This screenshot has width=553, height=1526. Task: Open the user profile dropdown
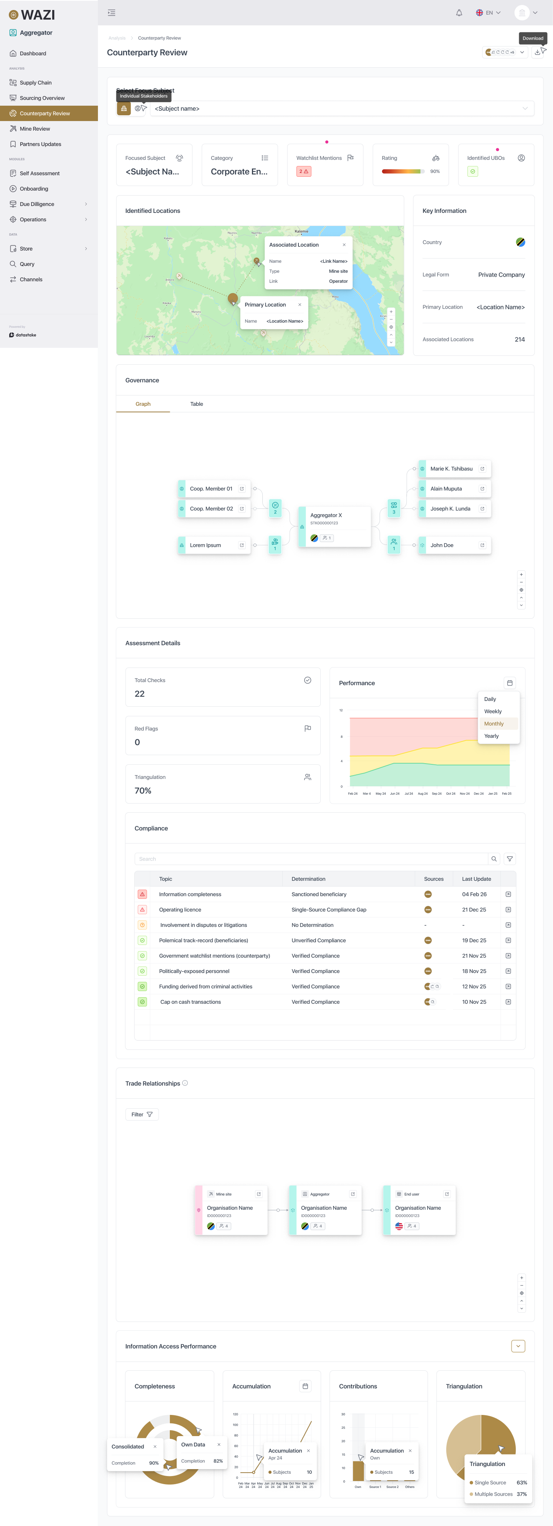[x=527, y=12]
